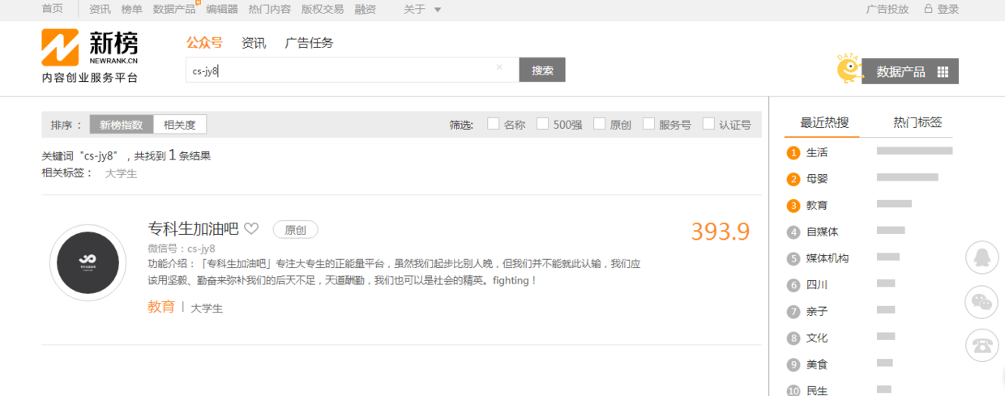Click the 微信号：cs-jy8 text
The image size is (1005, 396).
[x=182, y=249]
